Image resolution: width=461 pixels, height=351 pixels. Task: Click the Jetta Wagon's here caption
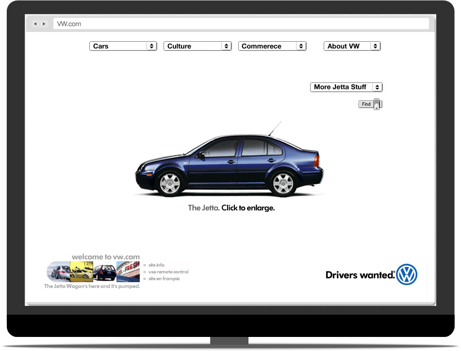coord(92,286)
